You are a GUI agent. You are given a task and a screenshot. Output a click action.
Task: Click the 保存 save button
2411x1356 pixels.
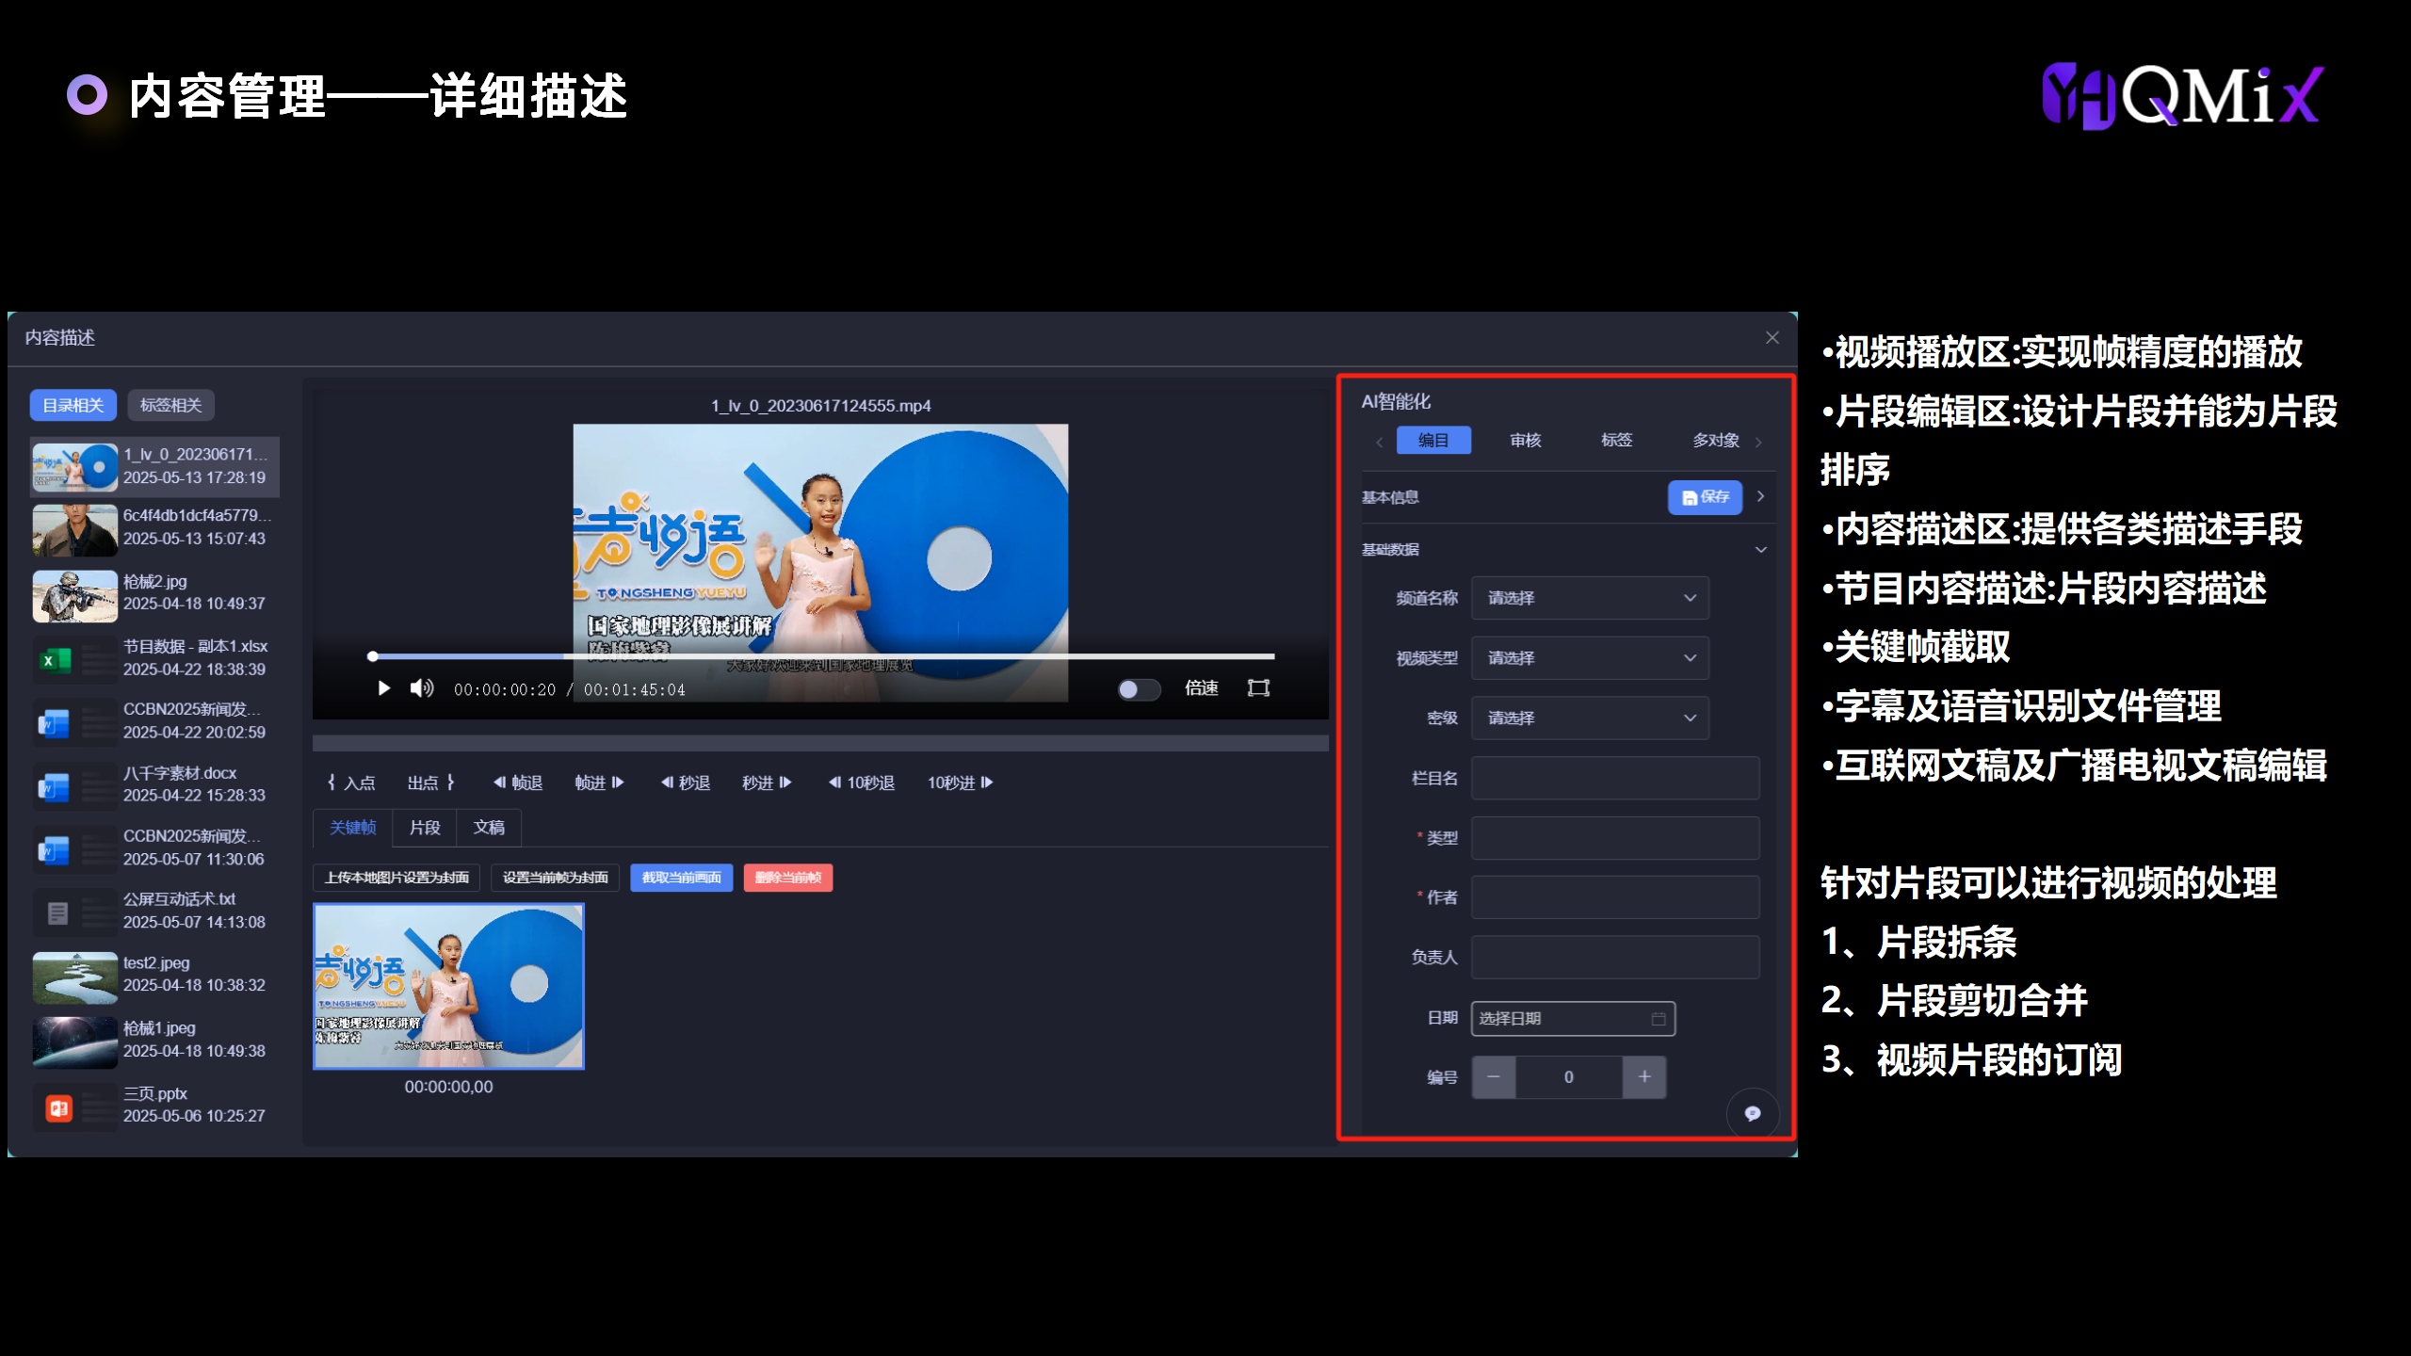pos(1705,497)
